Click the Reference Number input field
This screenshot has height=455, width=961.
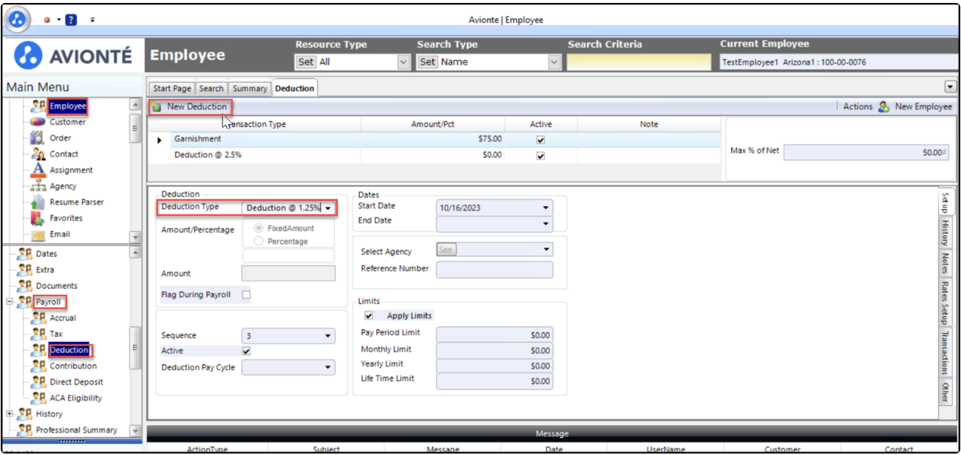point(495,270)
